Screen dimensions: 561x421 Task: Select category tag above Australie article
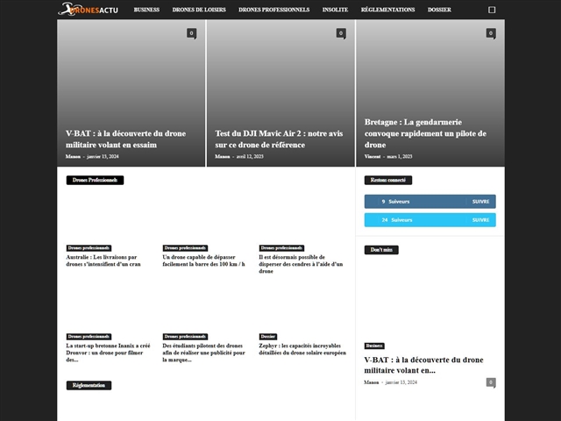pyautogui.click(x=89, y=248)
